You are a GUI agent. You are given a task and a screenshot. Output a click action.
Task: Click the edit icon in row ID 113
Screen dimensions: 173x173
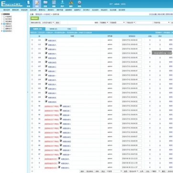click(x=46, y=40)
